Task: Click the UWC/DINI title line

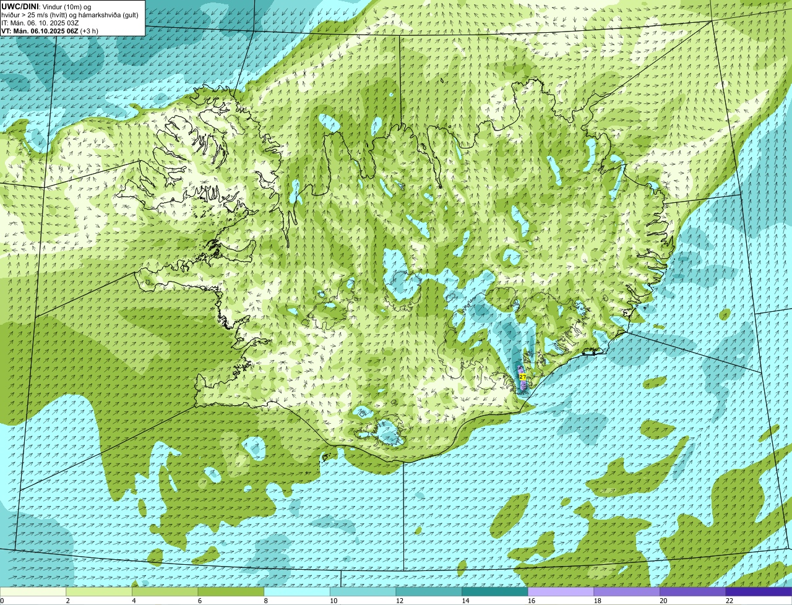Action: 46,6
